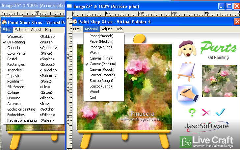Choose the Airbrush <Ira> filter
240x150 pixels.
[x=33, y=104]
